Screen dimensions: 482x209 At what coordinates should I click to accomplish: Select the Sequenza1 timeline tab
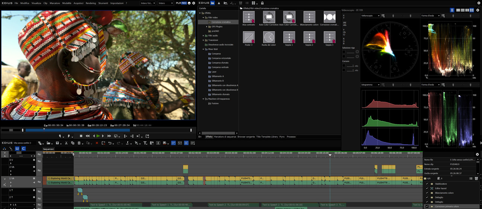[x=49, y=149]
